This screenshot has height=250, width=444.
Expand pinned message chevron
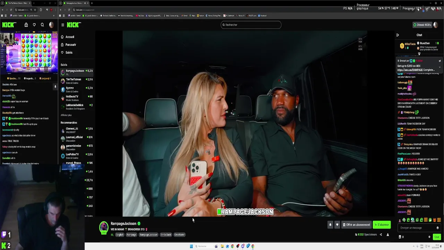[439, 67]
